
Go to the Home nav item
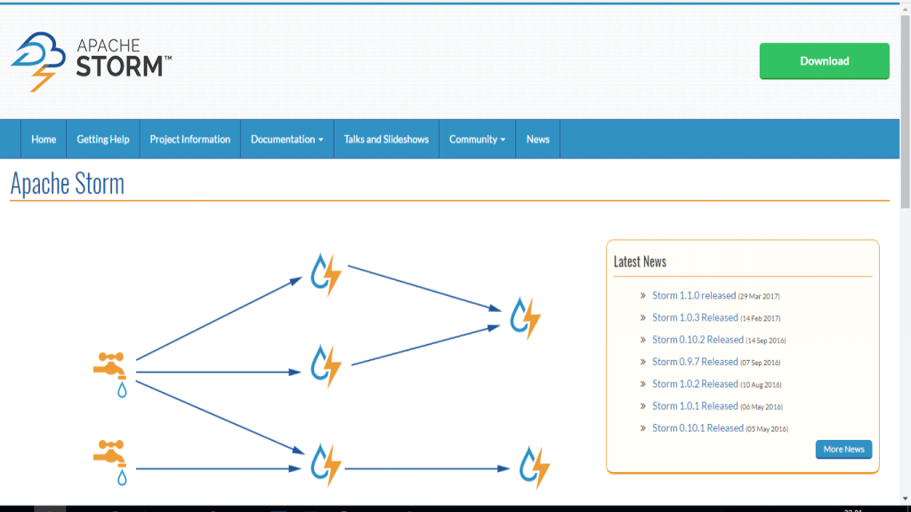[x=44, y=140]
